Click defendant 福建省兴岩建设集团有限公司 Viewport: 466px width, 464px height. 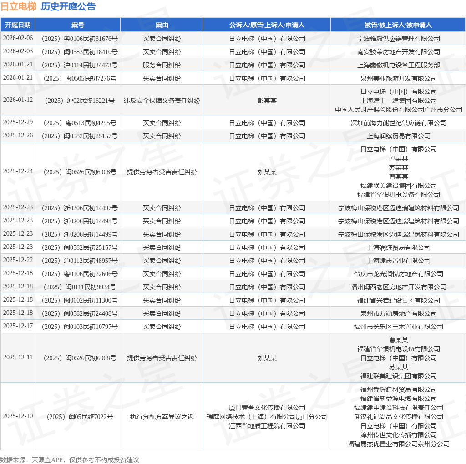point(399,300)
